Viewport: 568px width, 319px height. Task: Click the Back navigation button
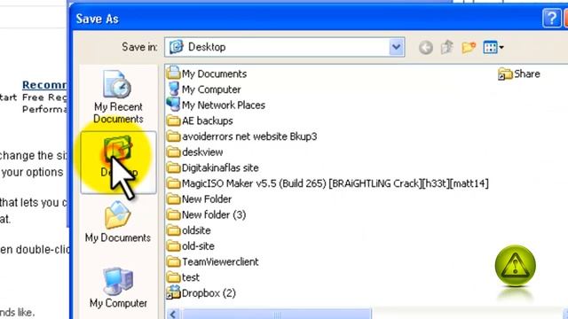[426, 47]
